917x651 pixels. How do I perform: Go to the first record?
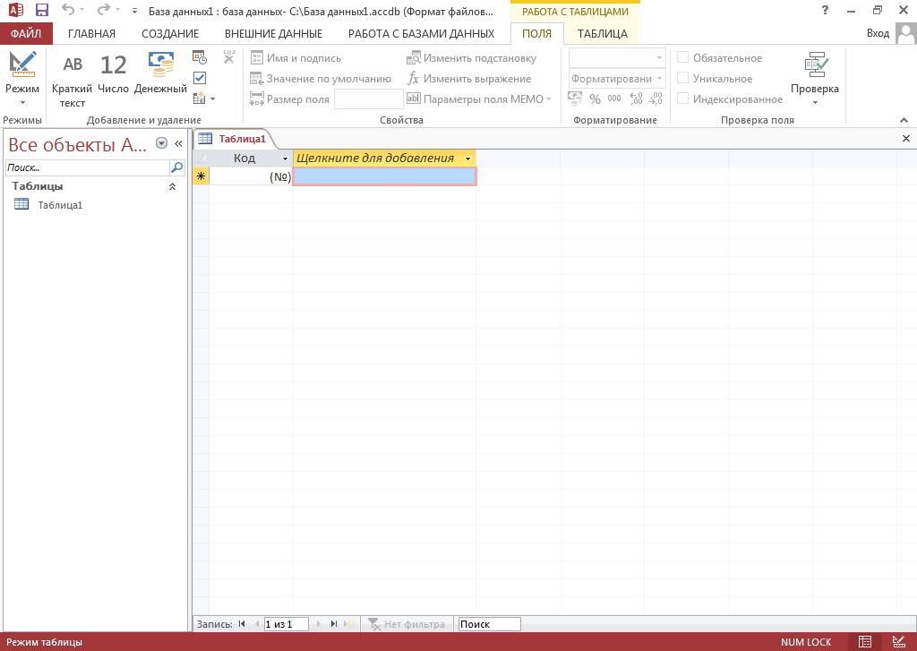[x=242, y=624]
